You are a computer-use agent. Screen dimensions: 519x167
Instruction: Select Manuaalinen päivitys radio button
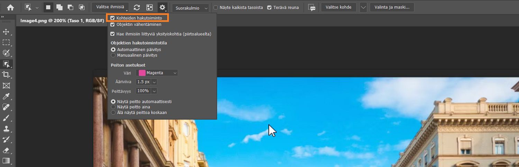click(113, 55)
